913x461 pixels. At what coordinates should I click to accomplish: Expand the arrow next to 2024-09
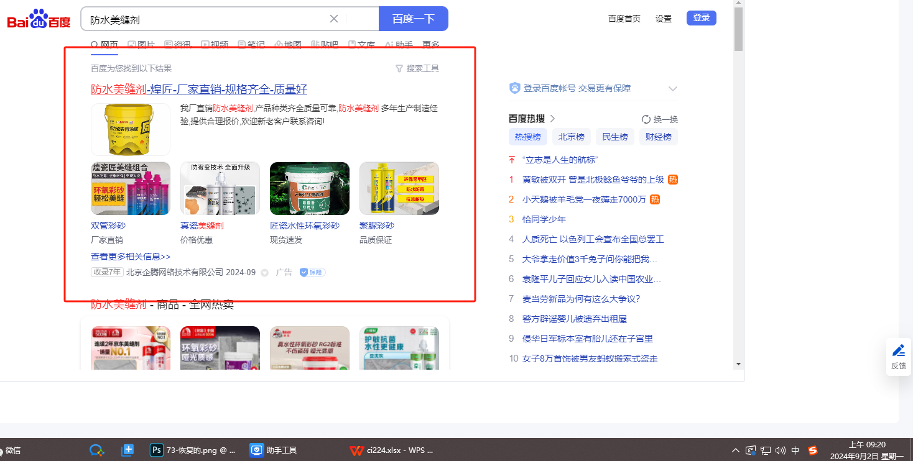264,273
